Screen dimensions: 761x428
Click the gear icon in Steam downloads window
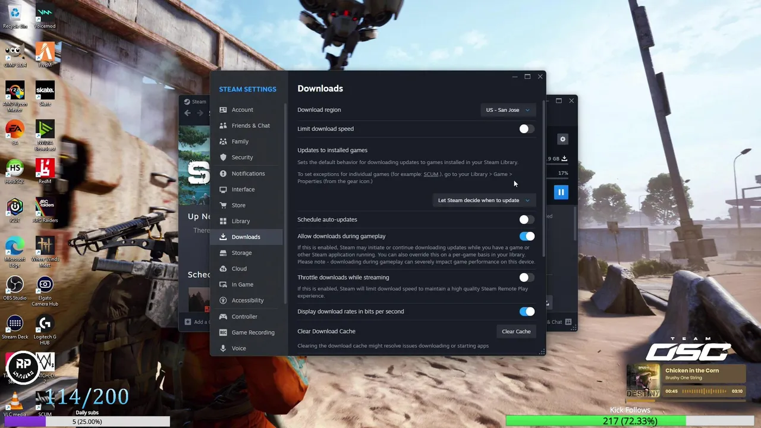(x=562, y=139)
